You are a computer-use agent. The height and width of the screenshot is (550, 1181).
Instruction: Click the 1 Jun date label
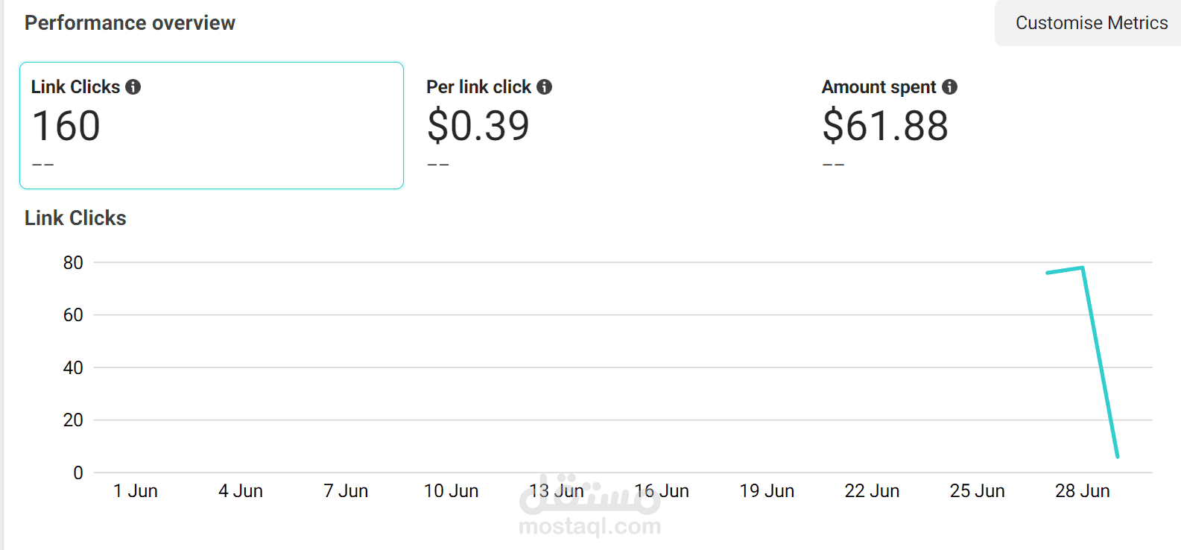coord(136,491)
